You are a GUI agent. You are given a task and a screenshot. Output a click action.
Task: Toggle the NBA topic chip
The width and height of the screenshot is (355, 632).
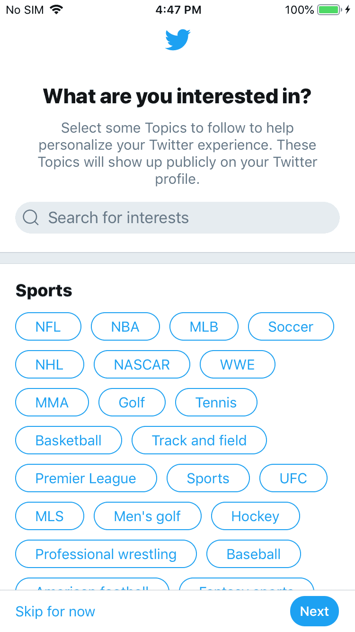pyautogui.click(x=125, y=326)
